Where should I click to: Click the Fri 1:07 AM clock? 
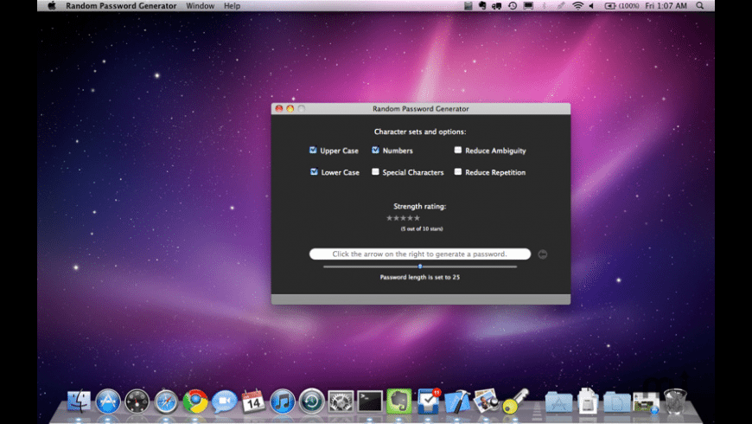coord(666,6)
